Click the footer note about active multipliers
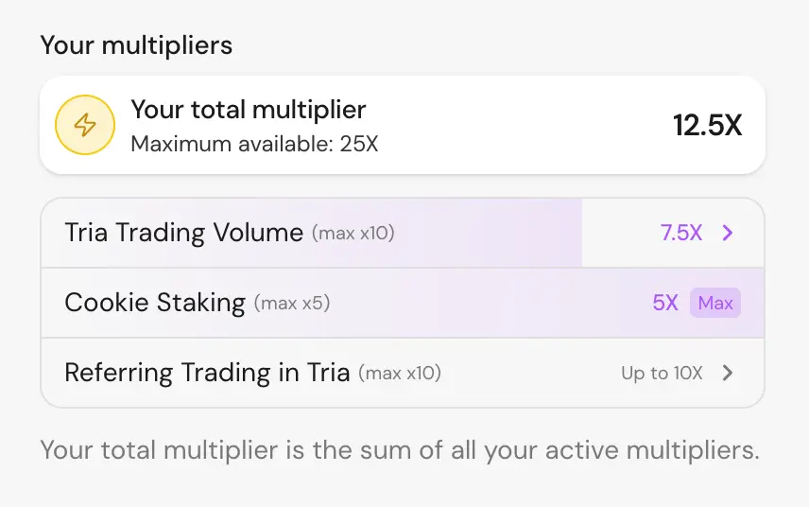 (400, 449)
